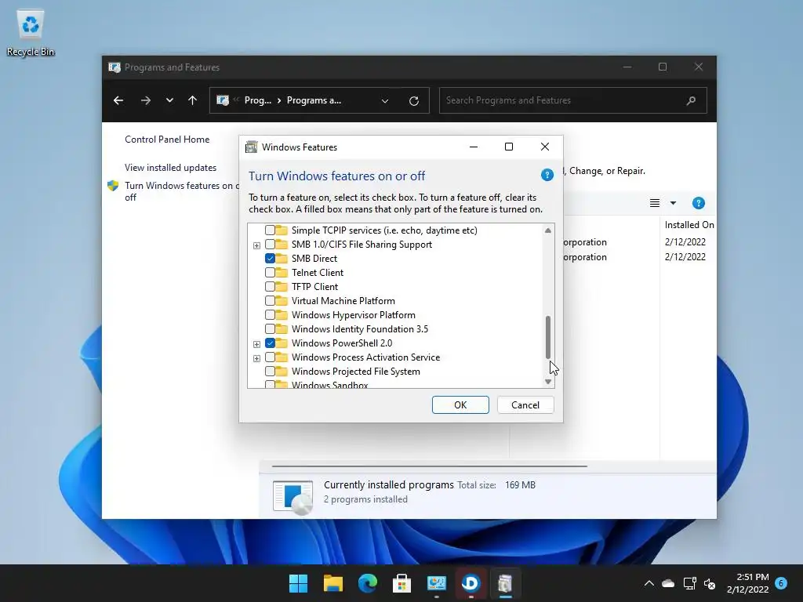Click the forward arrow in Programs and Features

tap(145, 100)
